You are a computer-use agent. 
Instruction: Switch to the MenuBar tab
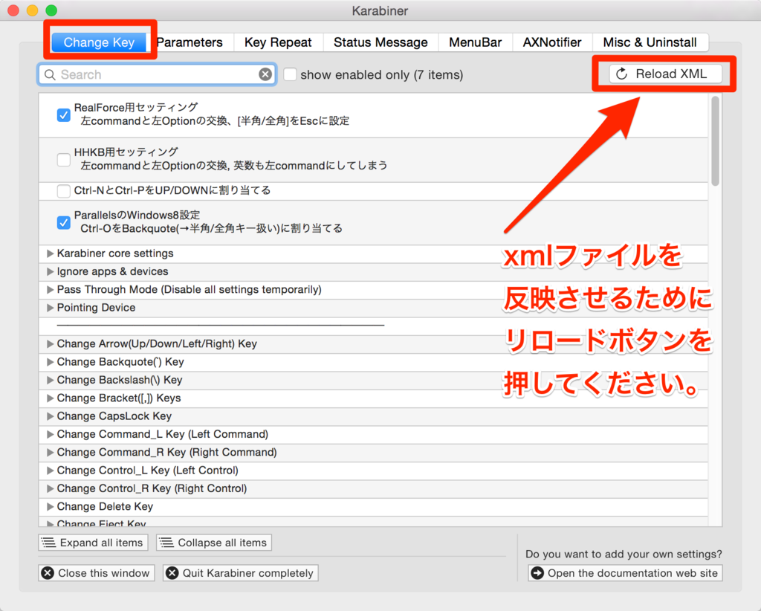click(475, 42)
